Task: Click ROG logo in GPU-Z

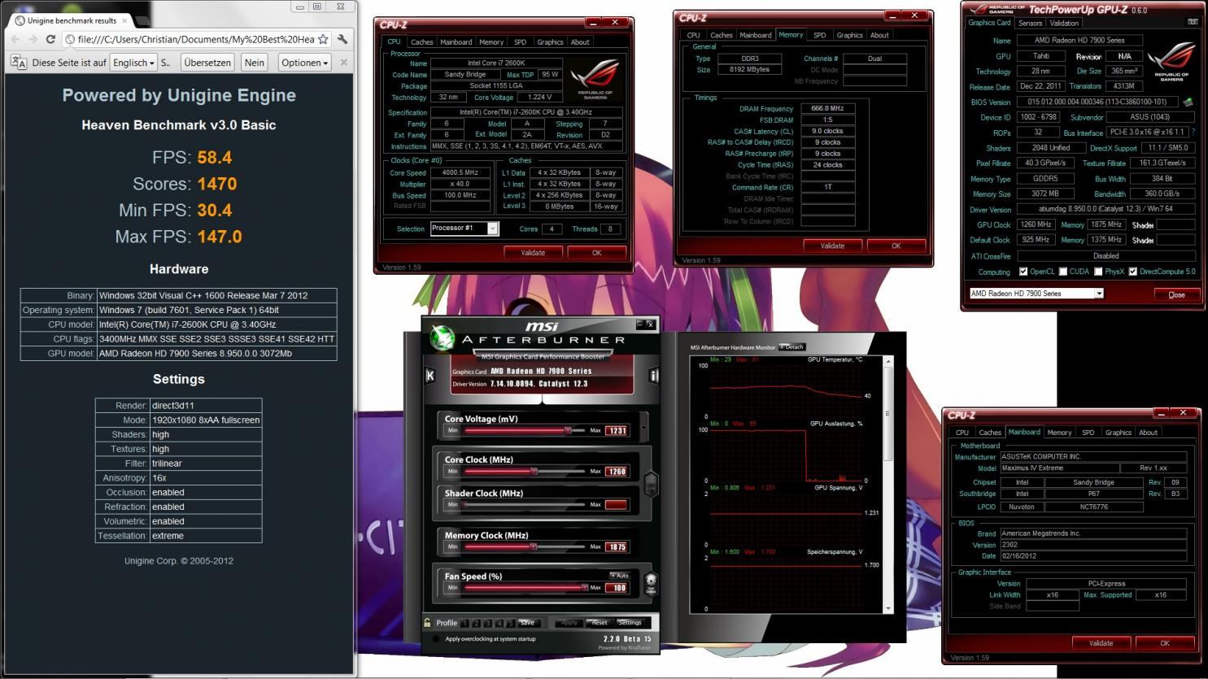Action: [1171, 60]
